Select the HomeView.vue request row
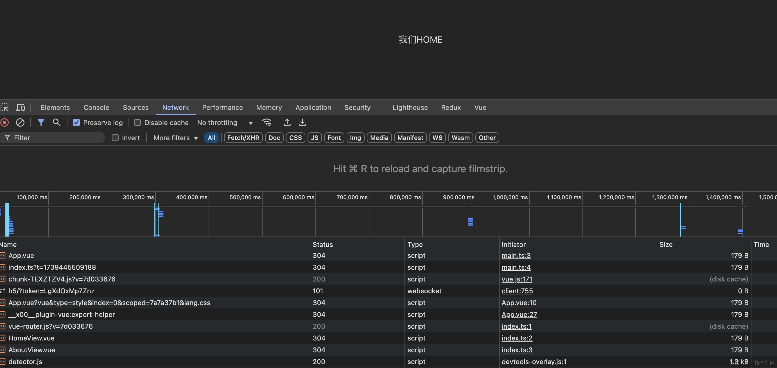 click(x=31, y=338)
